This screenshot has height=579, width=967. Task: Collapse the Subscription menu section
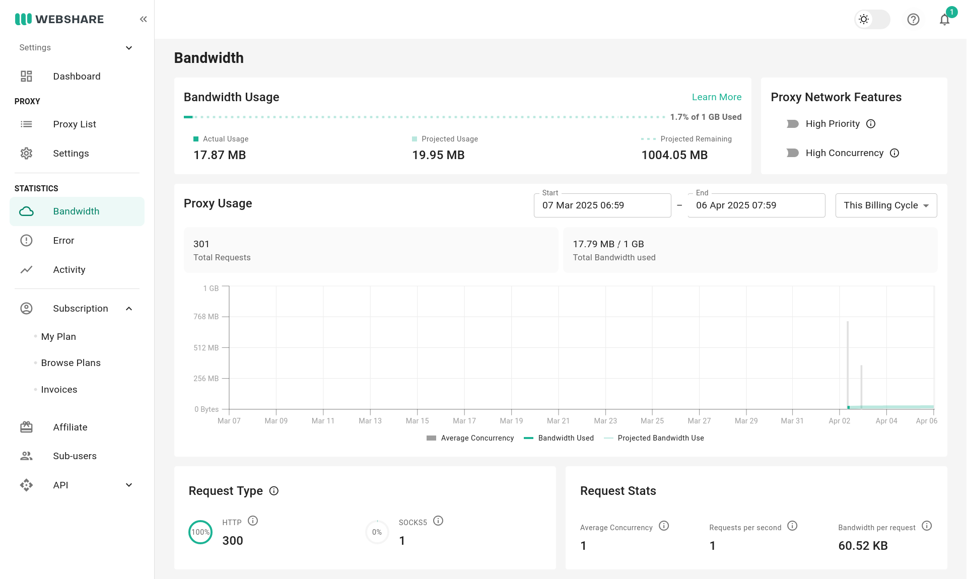[x=129, y=309]
